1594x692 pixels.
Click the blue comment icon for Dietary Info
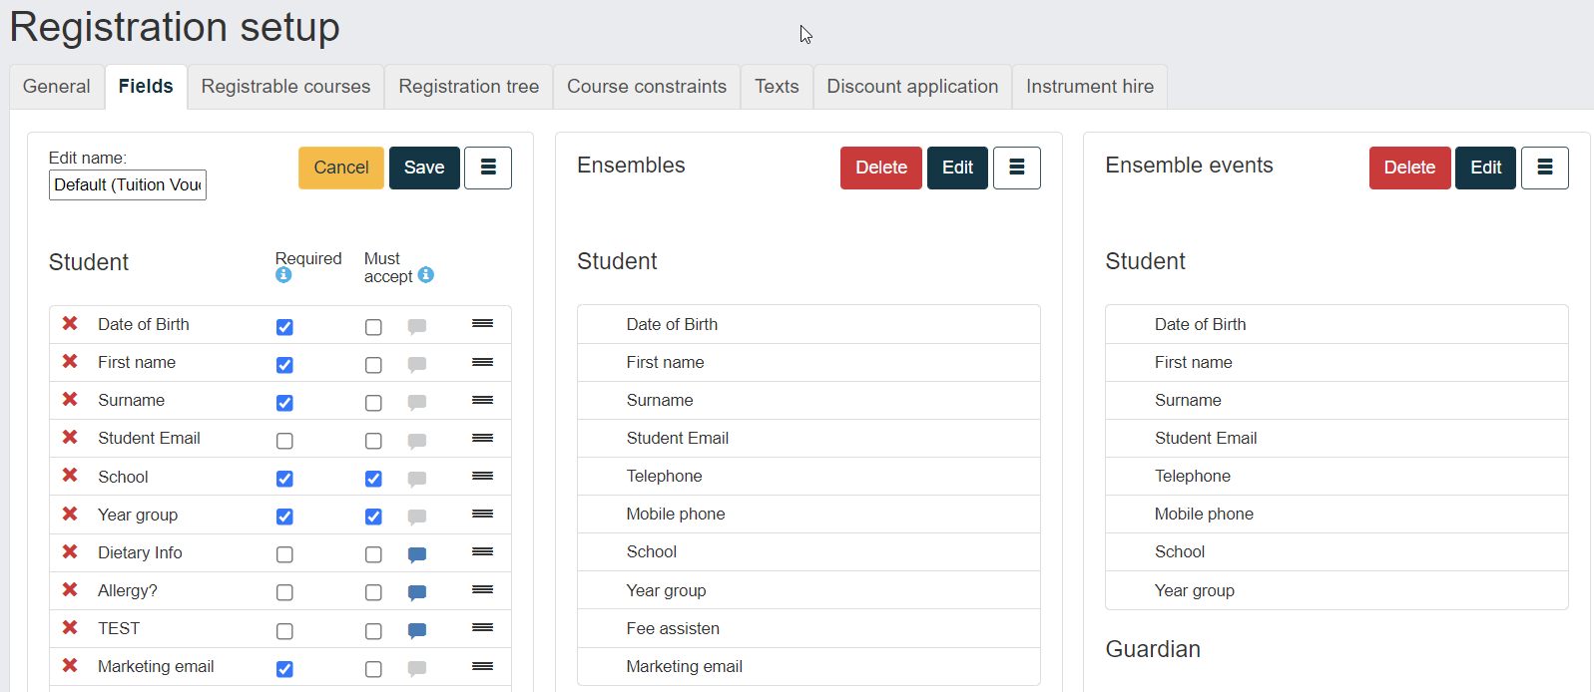click(x=417, y=555)
